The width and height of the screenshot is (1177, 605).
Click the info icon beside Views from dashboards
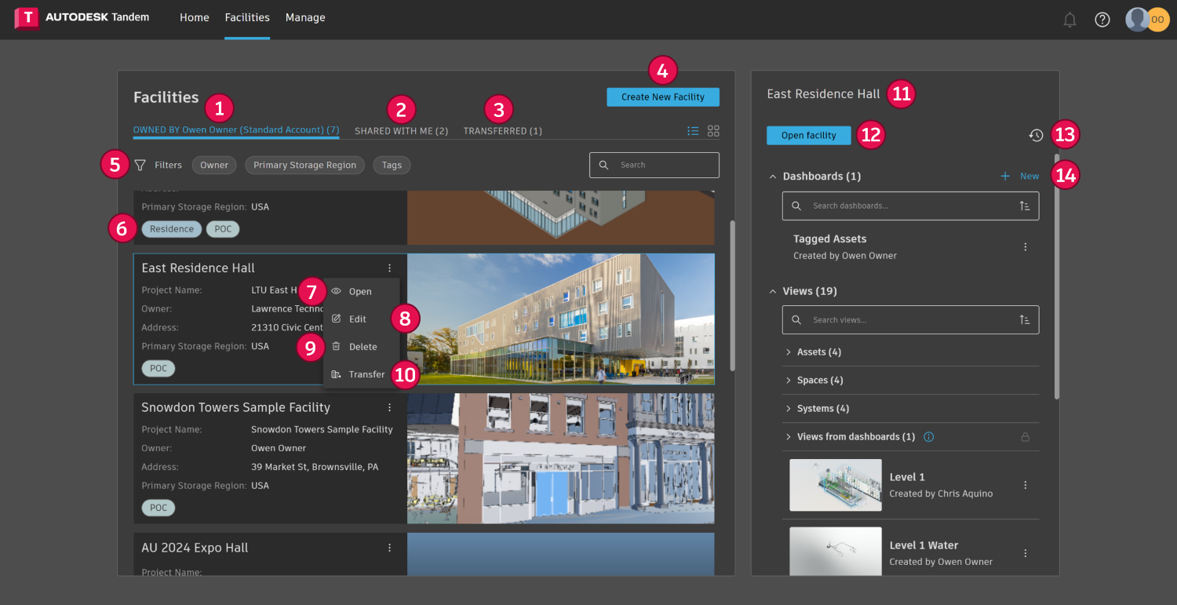click(x=929, y=437)
